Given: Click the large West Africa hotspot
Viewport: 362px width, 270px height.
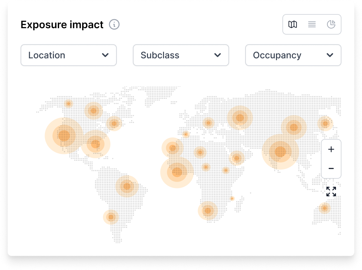Looking at the screenshot, I should tap(177, 172).
